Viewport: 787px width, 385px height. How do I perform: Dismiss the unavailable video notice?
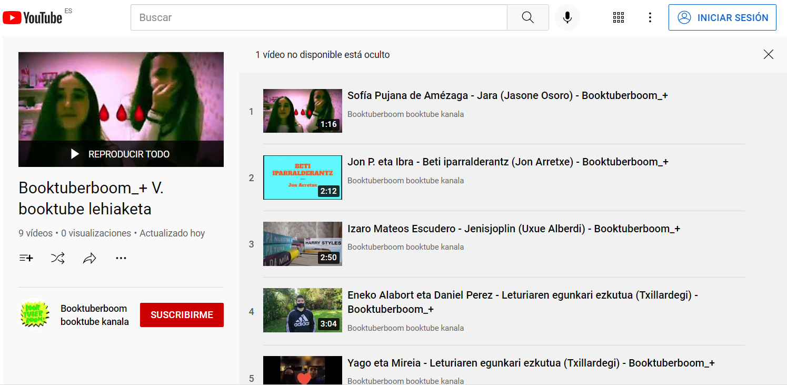(769, 54)
